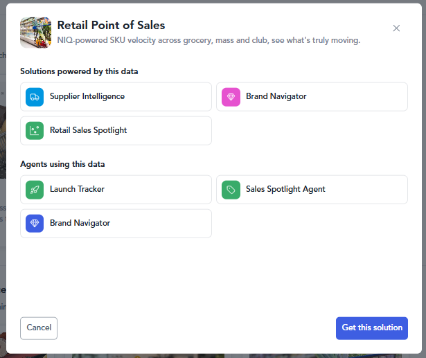Click the green chart Retail Sales Spotlight icon
The height and width of the screenshot is (358, 426).
pos(35,131)
